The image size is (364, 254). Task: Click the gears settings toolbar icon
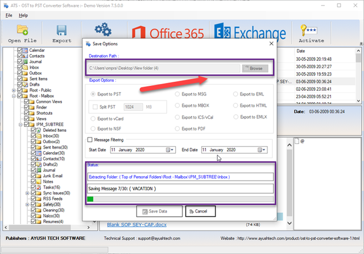click(x=102, y=30)
